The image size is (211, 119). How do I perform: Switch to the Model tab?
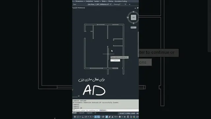pos(74,113)
